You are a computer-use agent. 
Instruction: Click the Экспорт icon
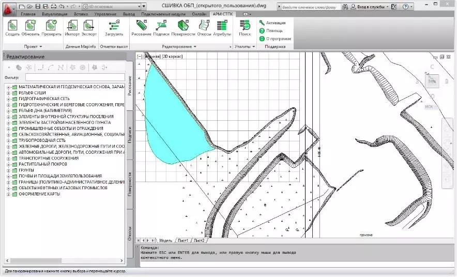(88, 25)
